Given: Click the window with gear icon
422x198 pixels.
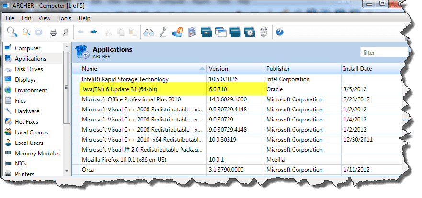Looking at the screenshot, I should [x=249, y=32].
